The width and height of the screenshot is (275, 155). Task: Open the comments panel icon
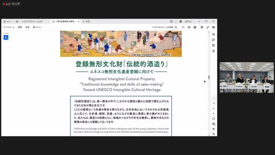click(214, 34)
